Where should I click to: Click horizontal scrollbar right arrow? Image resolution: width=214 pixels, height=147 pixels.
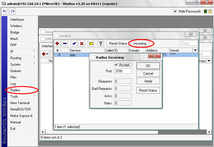coord(209,132)
